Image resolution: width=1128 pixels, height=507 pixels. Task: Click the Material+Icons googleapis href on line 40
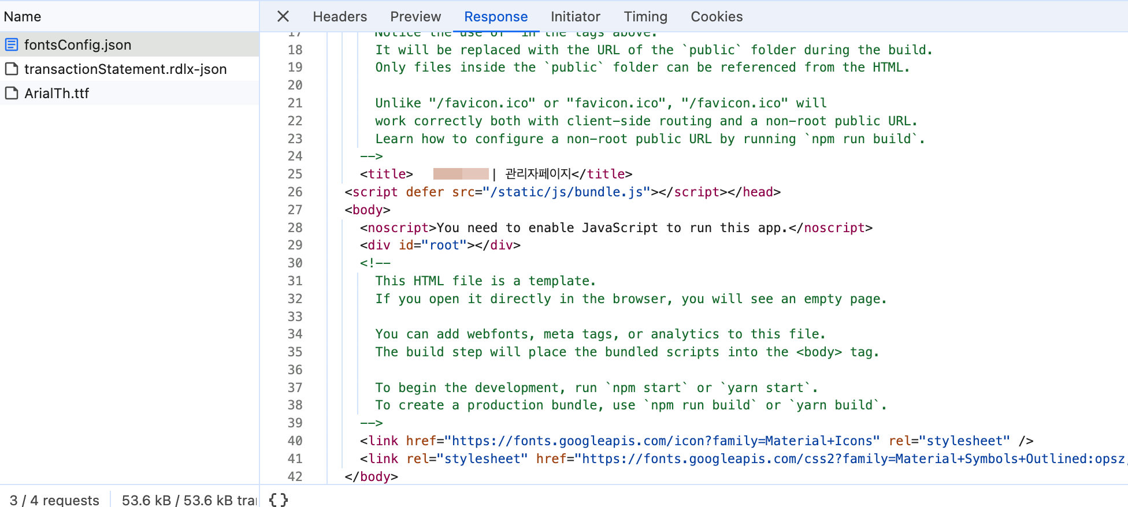coord(662,441)
